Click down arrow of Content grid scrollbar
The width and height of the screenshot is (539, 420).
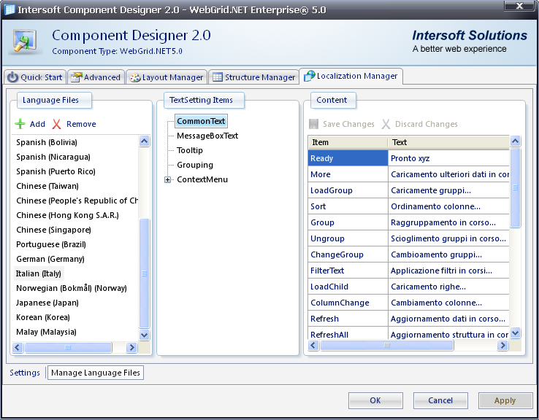pyautogui.click(x=515, y=332)
